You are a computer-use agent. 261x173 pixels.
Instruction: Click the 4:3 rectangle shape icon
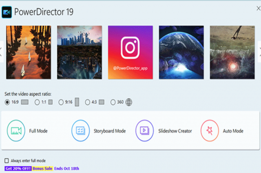[x=102, y=102]
